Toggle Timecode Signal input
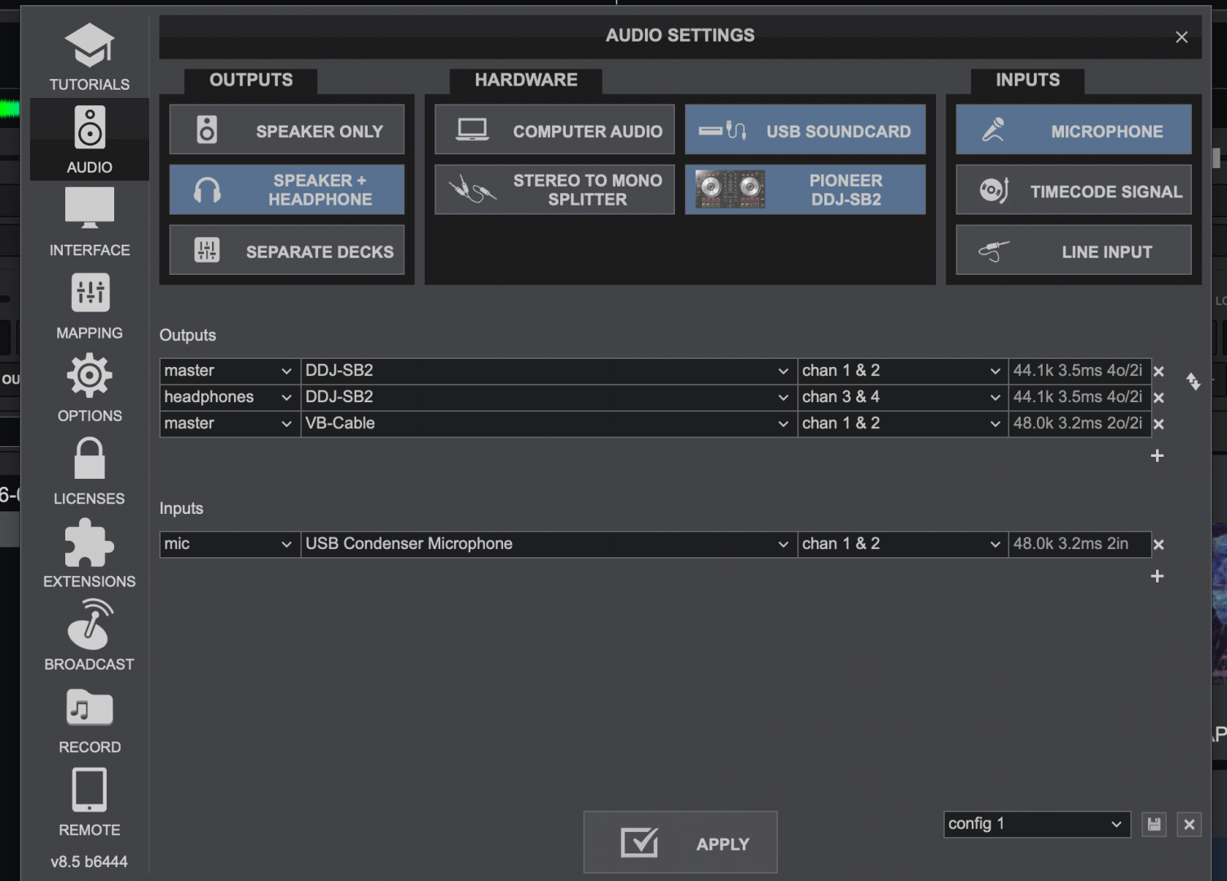This screenshot has height=881, width=1227. (1074, 190)
